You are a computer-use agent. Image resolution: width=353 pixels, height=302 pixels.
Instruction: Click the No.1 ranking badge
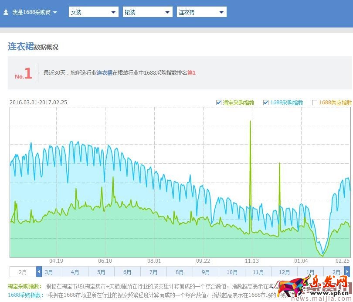coord(23,73)
